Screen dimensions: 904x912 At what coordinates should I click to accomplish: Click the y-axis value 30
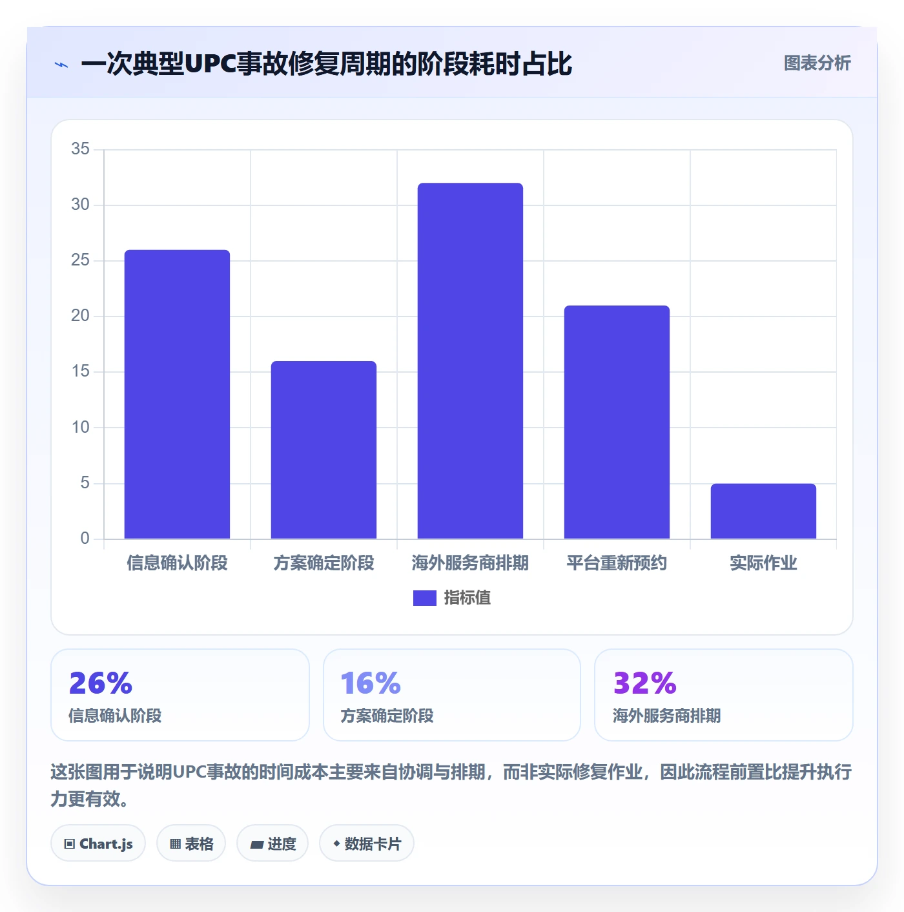(81, 205)
